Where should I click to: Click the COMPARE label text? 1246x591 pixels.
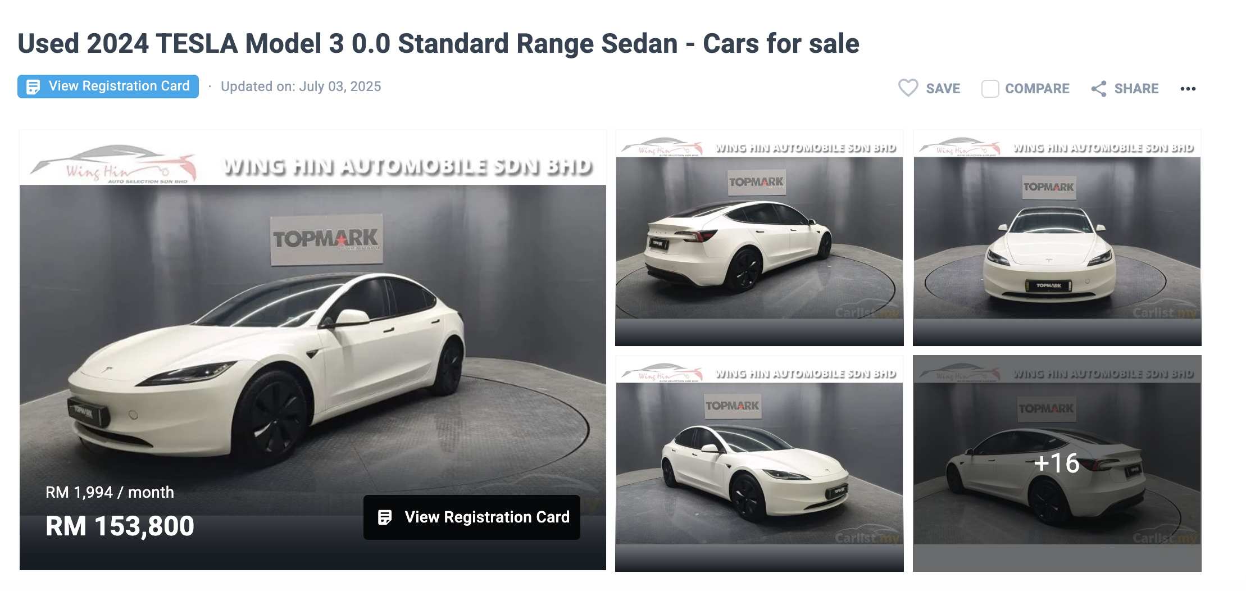coord(1037,89)
